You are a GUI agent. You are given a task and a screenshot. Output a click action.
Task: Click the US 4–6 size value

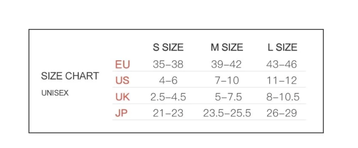(168, 80)
